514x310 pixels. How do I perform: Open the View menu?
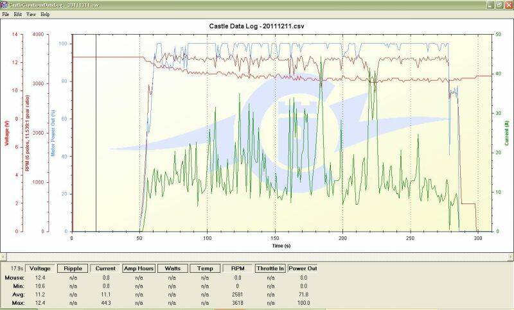(x=31, y=13)
